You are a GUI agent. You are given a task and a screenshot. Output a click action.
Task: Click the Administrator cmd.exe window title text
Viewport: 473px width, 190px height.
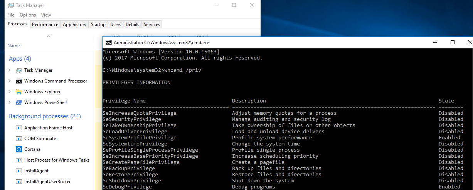pyautogui.click(x=162, y=43)
